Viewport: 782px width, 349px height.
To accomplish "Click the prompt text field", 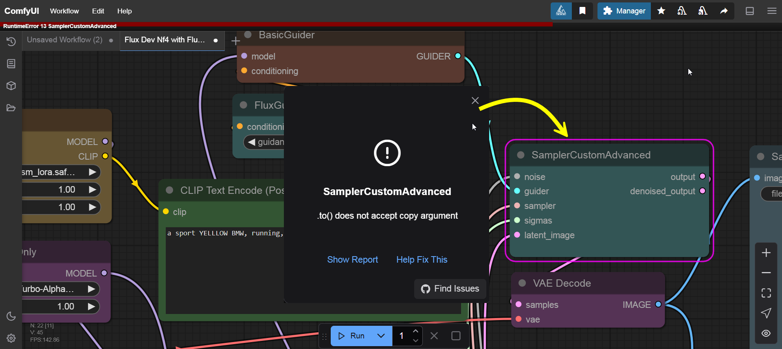I will click(x=224, y=265).
